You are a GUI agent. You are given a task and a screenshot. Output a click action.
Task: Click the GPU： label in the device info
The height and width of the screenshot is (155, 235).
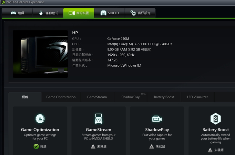pyautogui.click(x=77, y=39)
